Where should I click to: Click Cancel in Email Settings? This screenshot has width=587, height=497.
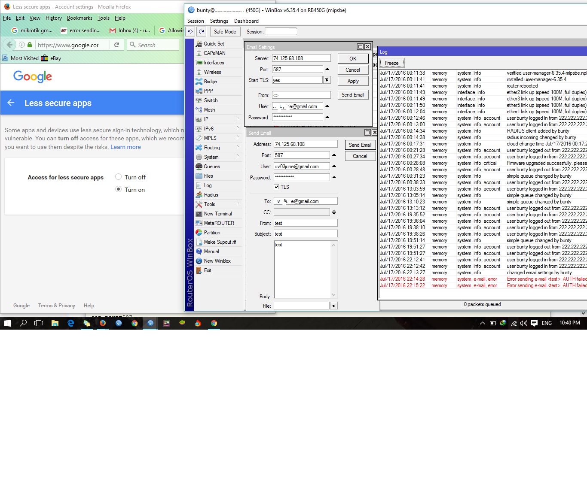(x=353, y=70)
